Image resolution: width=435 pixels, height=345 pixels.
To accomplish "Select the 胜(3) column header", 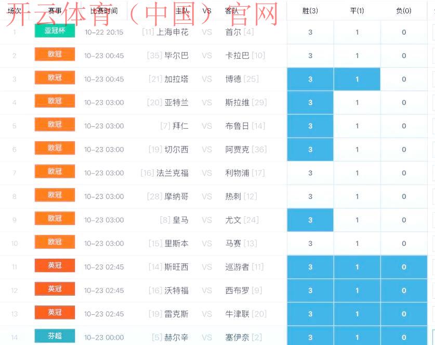I will tap(310, 10).
